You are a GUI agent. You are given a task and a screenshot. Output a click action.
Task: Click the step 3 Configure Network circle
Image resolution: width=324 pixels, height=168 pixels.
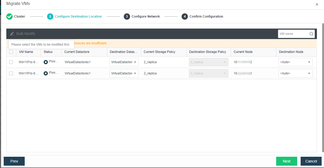pyautogui.click(x=127, y=17)
